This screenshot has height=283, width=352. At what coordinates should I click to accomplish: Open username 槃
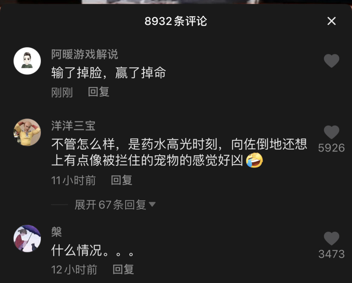click(56, 232)
